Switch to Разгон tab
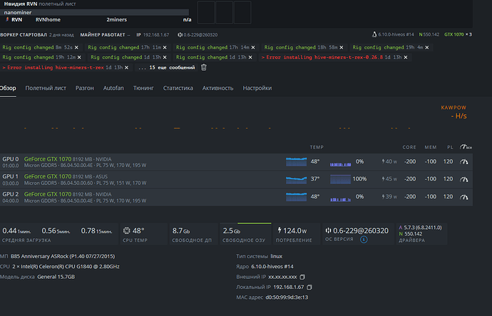 tap(84, 88)
